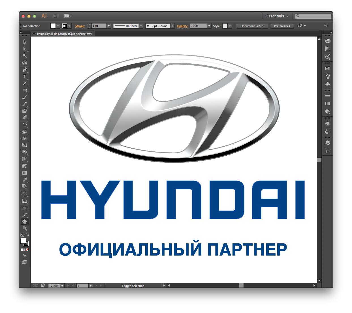Open the Color Guide panel
The height and width of the screenshot is (313, 352).
click(328, 49)
